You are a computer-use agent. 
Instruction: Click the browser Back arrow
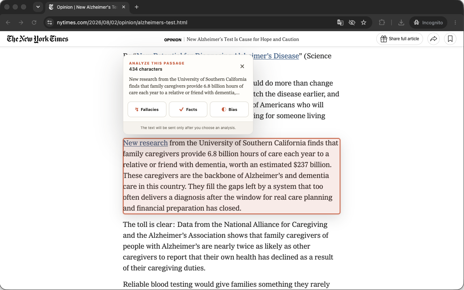click(8, 22)
